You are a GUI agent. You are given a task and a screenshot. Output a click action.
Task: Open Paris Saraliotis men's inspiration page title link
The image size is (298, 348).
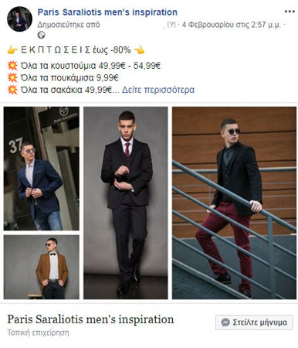pos(107,12)
